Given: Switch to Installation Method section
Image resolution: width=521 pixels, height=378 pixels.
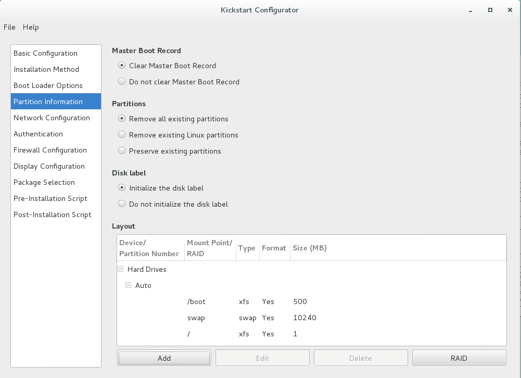Looking at the screenshot, I should [x=46, y=69].
